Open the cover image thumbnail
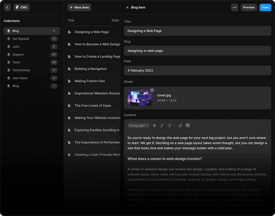Image resolution: width=275 pixels, height=216 pixels. (x=140, y=98)
